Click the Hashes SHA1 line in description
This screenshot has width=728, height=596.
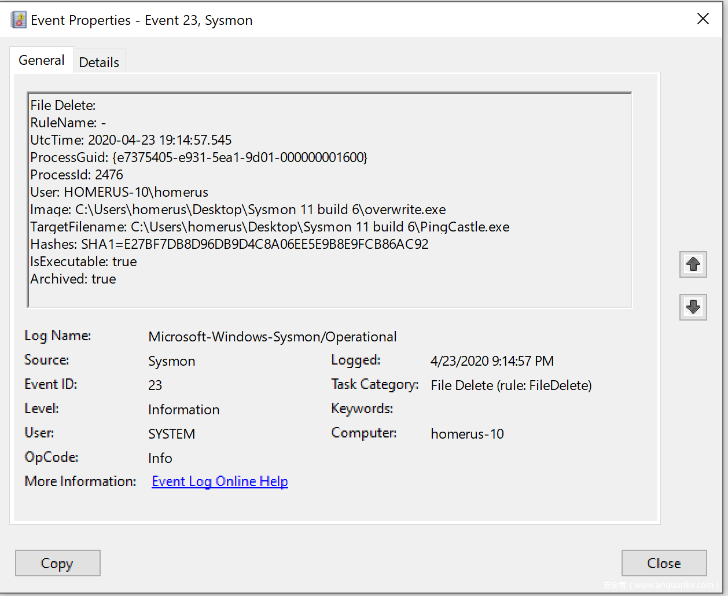229,244
